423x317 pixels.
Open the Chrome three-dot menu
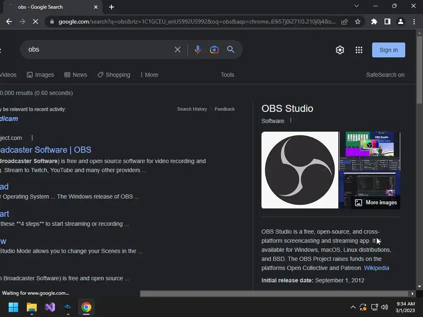click(x=414, y=21)
